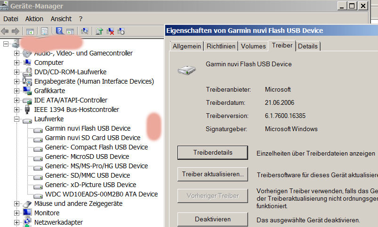378x227 pixels.
Task: Scan for hardware changes toolbar icon
Action: coord(85,31)
